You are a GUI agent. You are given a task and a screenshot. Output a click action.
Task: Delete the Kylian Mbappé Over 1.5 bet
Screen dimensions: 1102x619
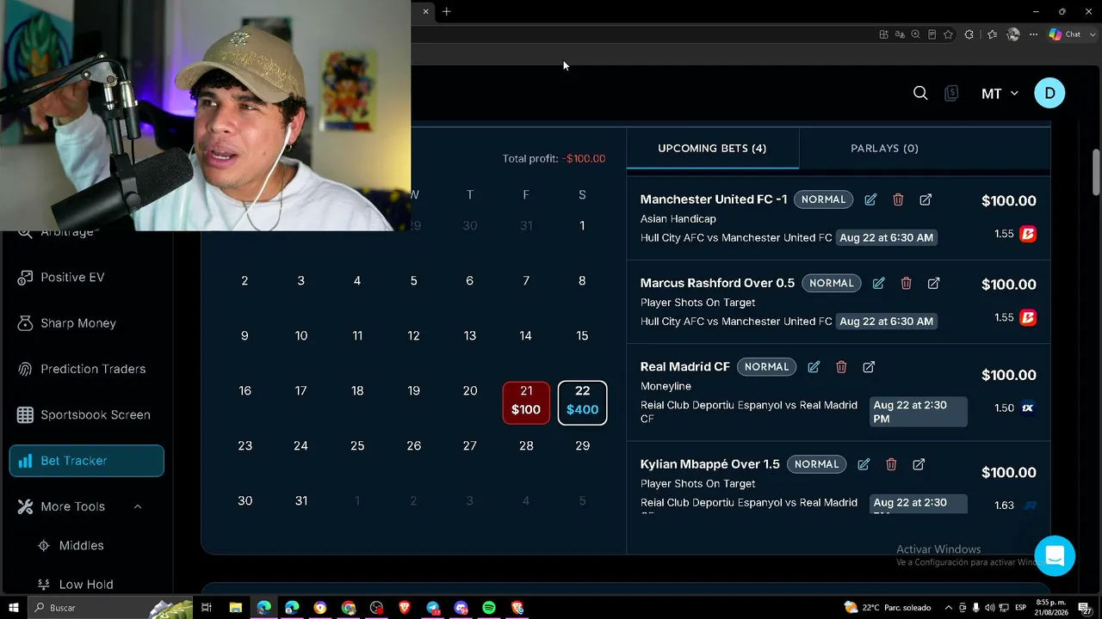point(891,464)
